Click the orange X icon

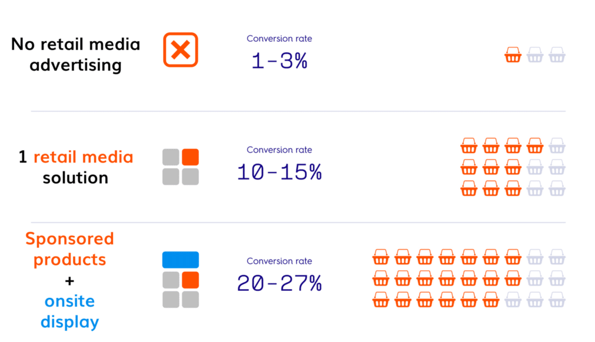pos(181,50)
